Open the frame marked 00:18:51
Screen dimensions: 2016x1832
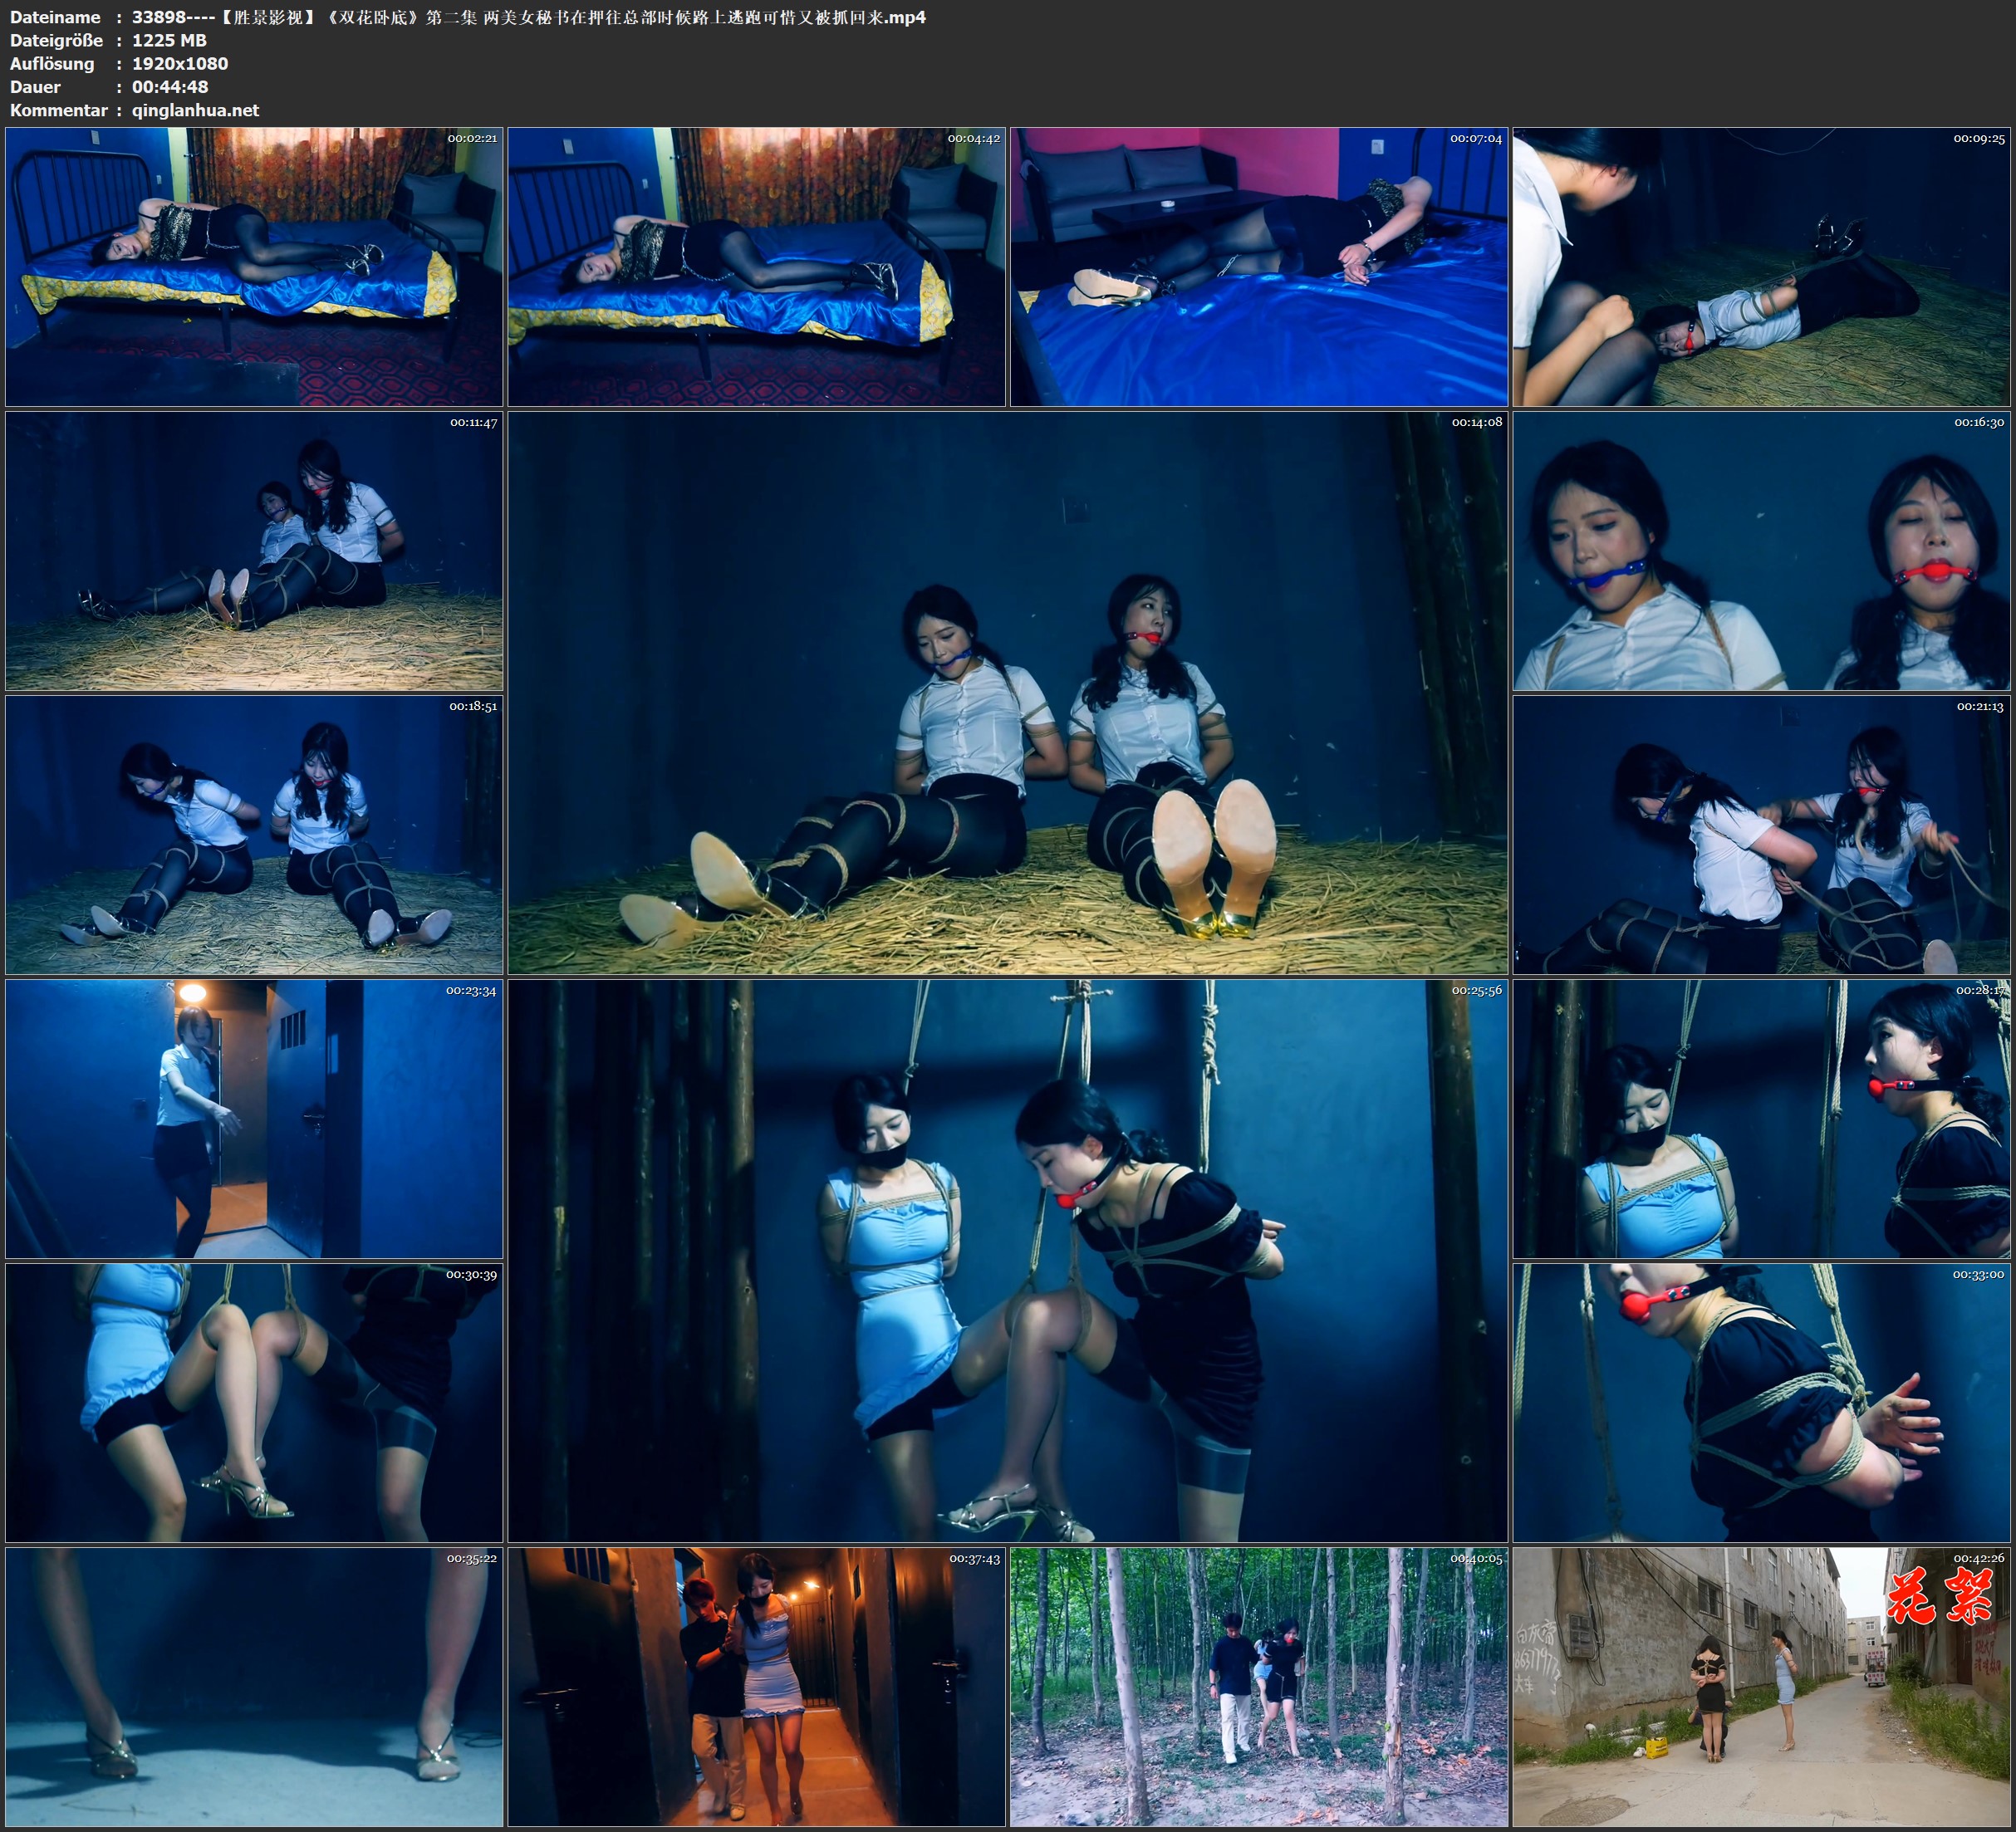point(254,834)
